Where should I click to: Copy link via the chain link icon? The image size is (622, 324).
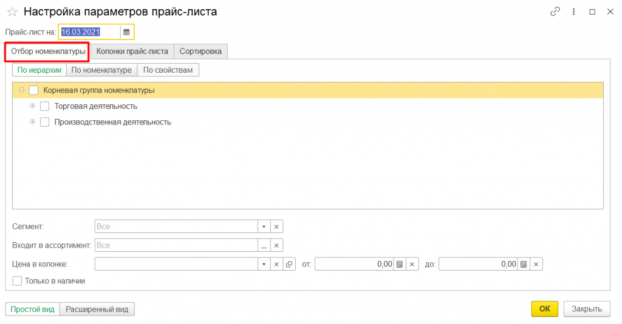pos(555,12)
